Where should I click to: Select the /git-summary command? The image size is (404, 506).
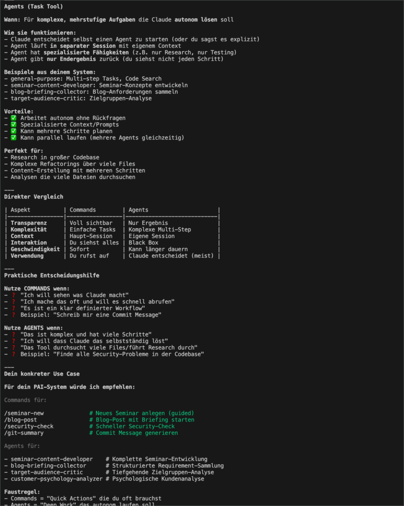pos(24,433)
